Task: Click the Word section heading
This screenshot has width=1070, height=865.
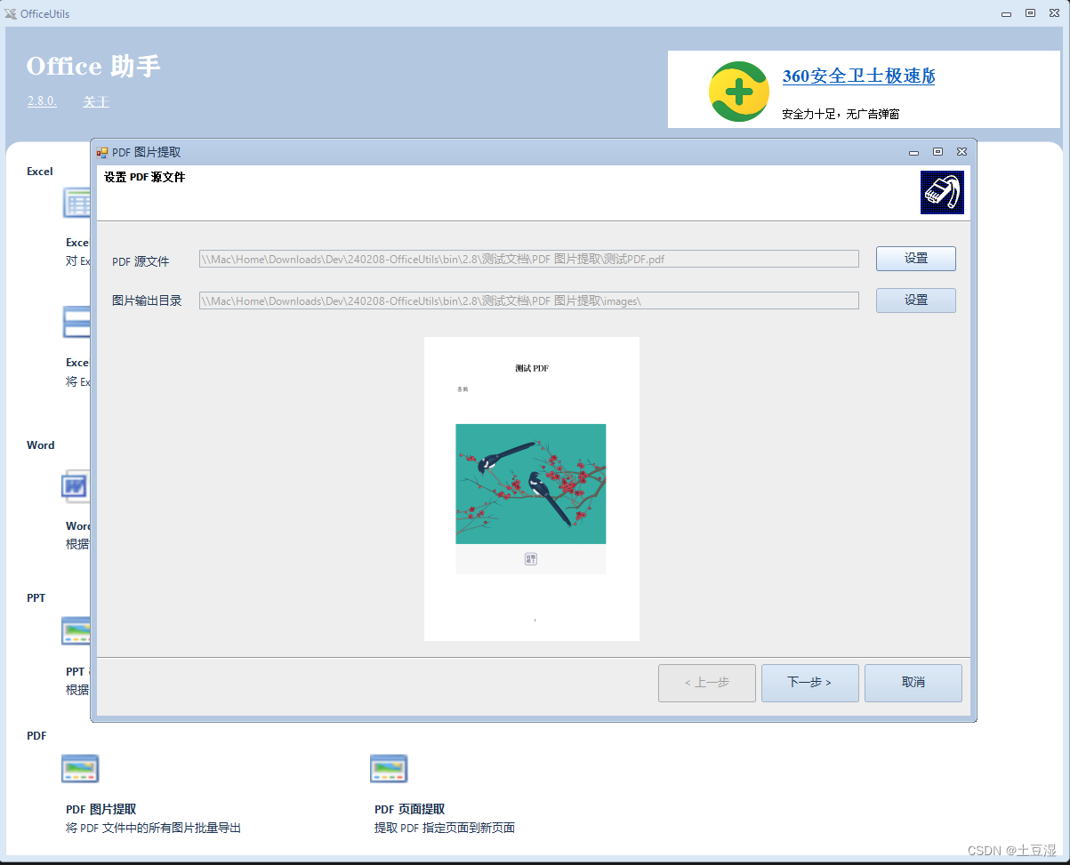Action: tap(41, 445)
